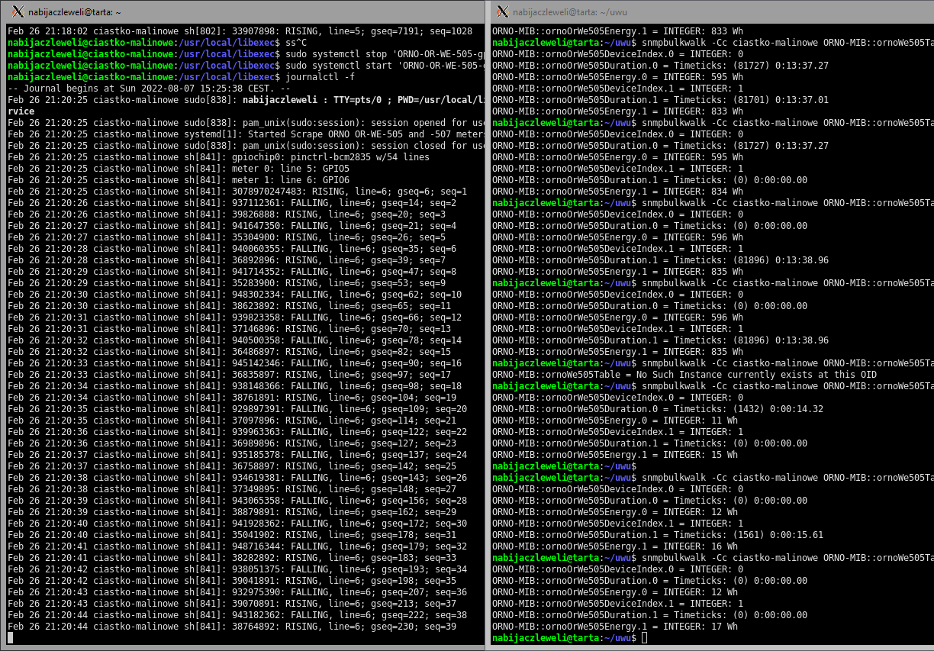Click the Timeticks (1432) 0:00:14.32 line
This screenshot has height=651, width=934.
pyautogui.click(x=658, y=409)
